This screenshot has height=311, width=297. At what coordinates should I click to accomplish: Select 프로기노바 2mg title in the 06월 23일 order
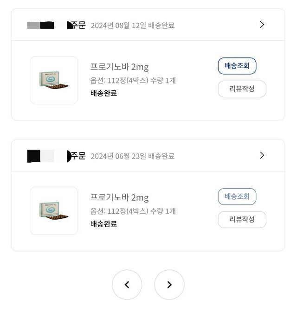(119, 197)
